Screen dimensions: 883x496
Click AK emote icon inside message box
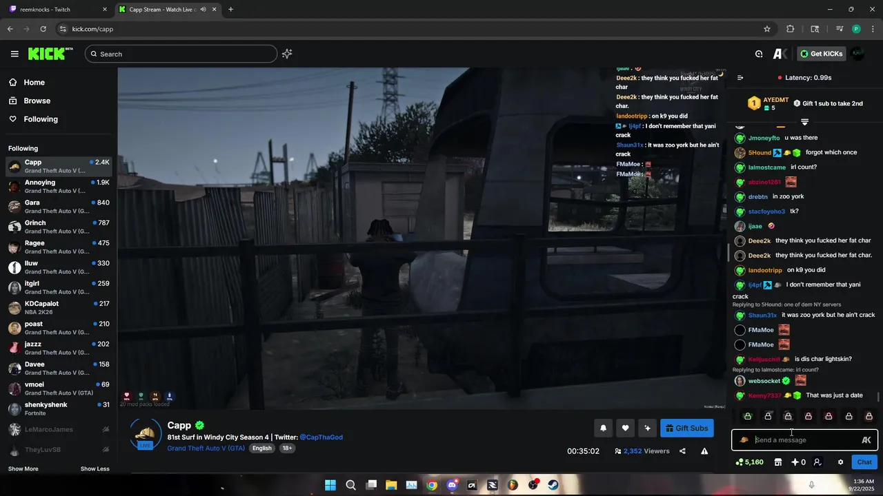(866, 440)
